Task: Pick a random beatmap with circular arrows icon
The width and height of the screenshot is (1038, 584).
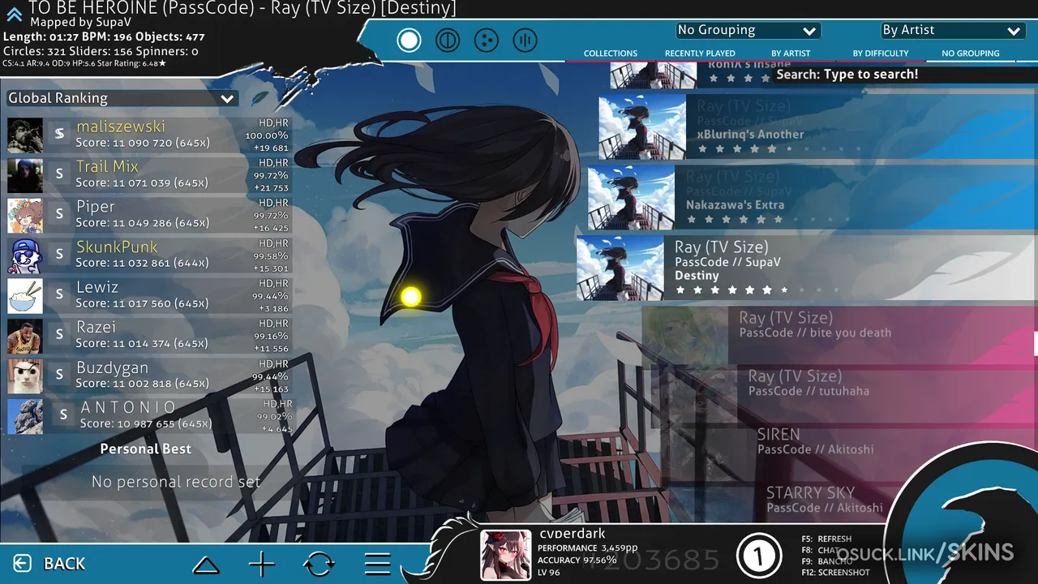Action: click(319, 564)
